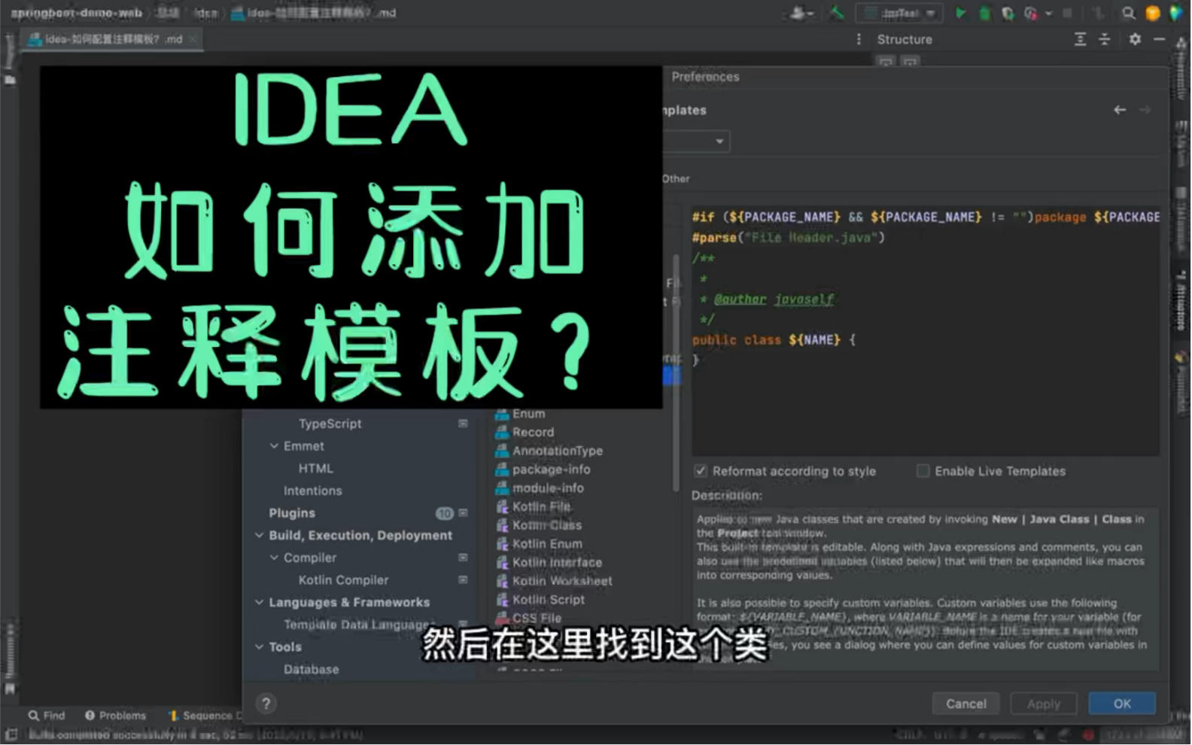Click Apply in Preferences dialog
This screenshot has height=745, width=1192.
[1044, 704]
